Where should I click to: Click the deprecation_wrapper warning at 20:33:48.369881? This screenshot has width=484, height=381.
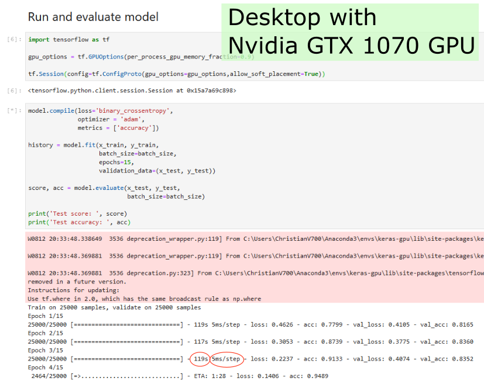(x=256, y=256)
